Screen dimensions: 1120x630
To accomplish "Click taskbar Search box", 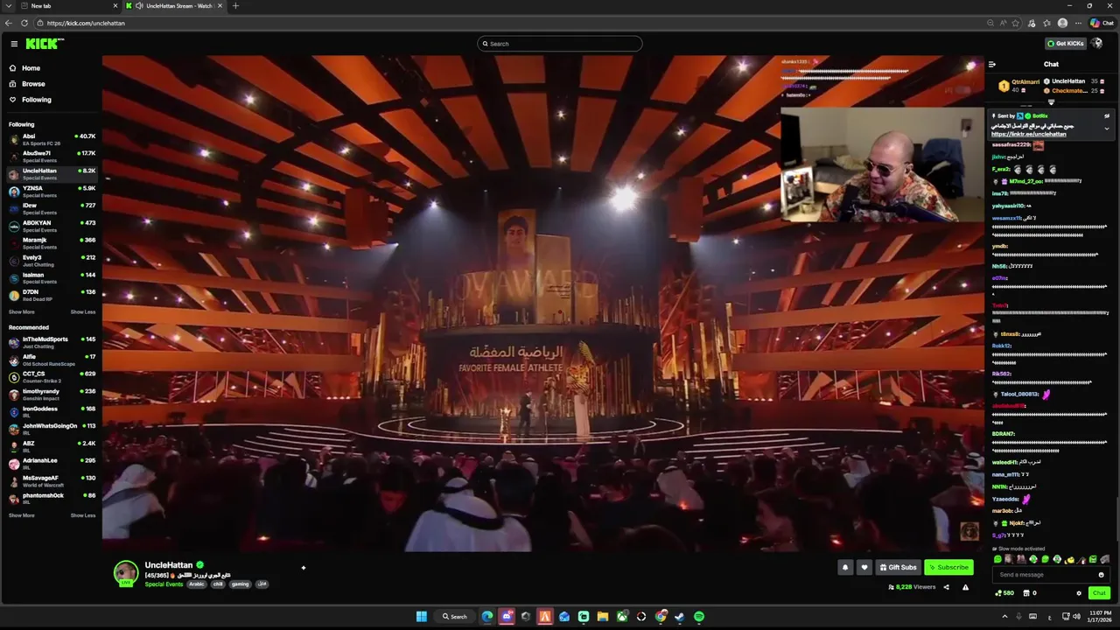I will click(x=456, y=617).
